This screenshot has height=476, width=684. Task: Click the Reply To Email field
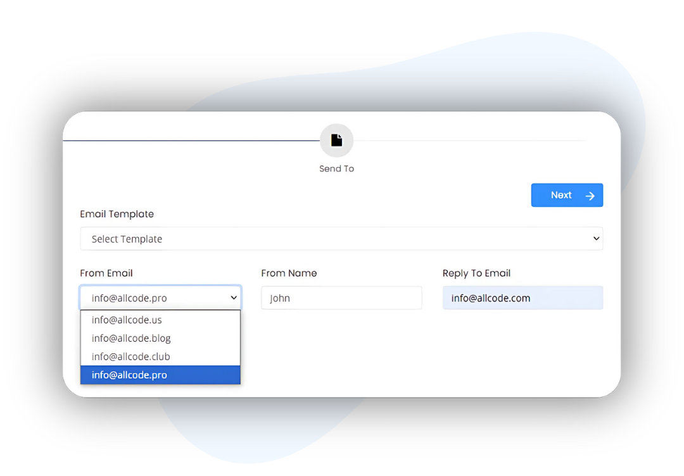(x=522, y=297)
